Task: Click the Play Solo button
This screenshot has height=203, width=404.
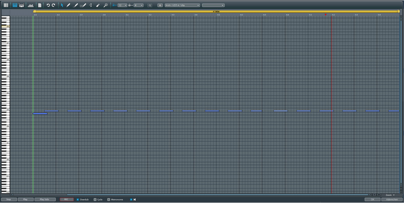Action: click(x=45, y=200)
